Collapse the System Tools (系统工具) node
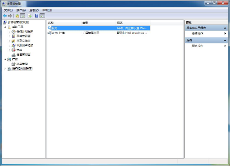This screenshot has width=230, height=166. (5, 27)
